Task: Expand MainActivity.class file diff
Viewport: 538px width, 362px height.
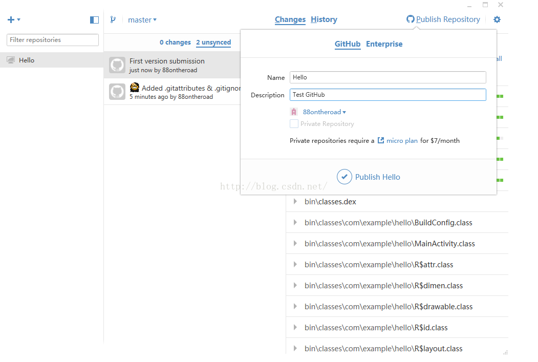Action: 295,243
